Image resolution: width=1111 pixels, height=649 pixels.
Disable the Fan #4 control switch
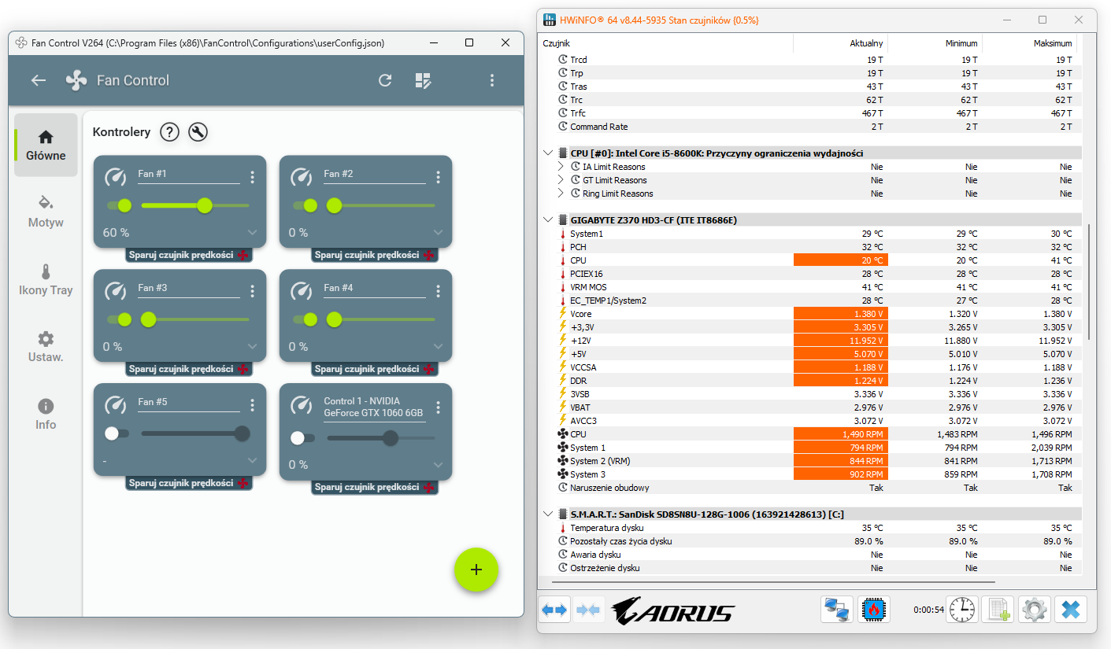[305, 319]
